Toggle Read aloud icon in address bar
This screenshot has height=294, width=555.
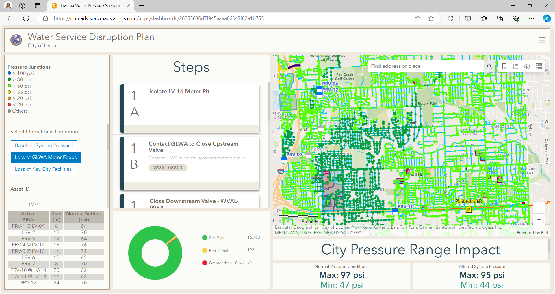[417, 18]
